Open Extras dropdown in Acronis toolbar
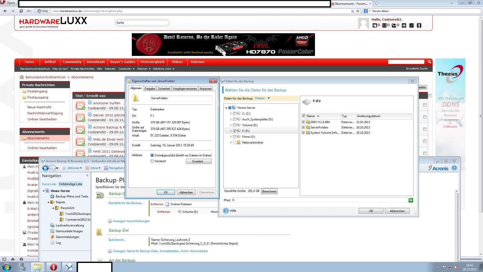The image size is (483, 272). coord(93,168)
